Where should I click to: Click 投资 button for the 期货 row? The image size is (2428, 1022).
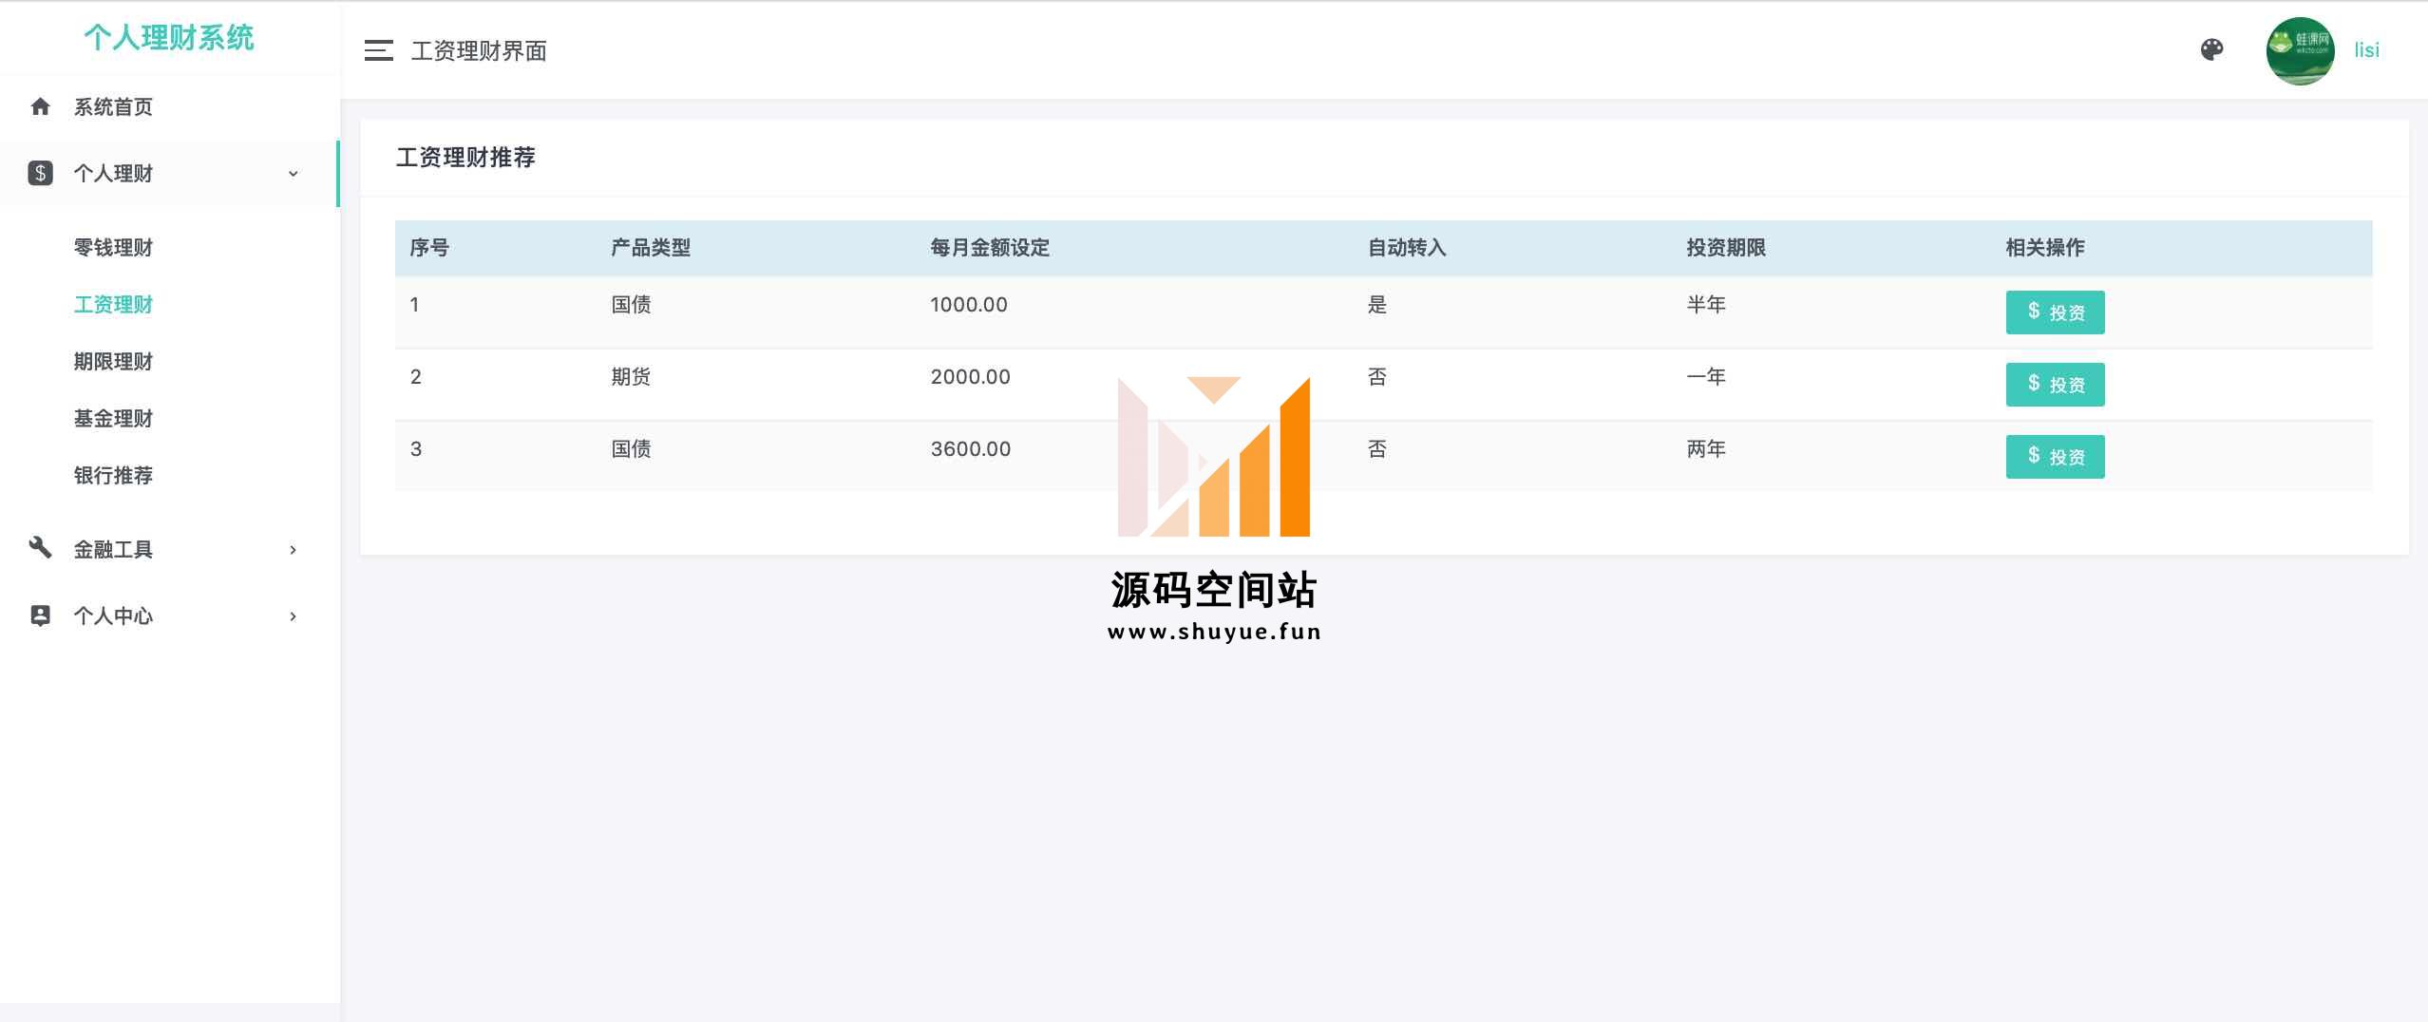coord(2055,385)
